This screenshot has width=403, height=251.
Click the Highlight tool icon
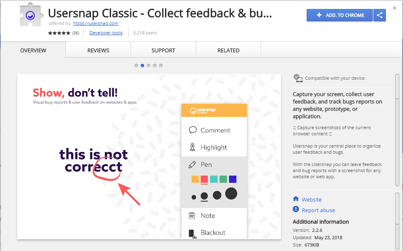192,147
